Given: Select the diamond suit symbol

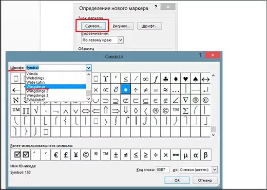Looking at the screenshot, I should tap(176, 79).
